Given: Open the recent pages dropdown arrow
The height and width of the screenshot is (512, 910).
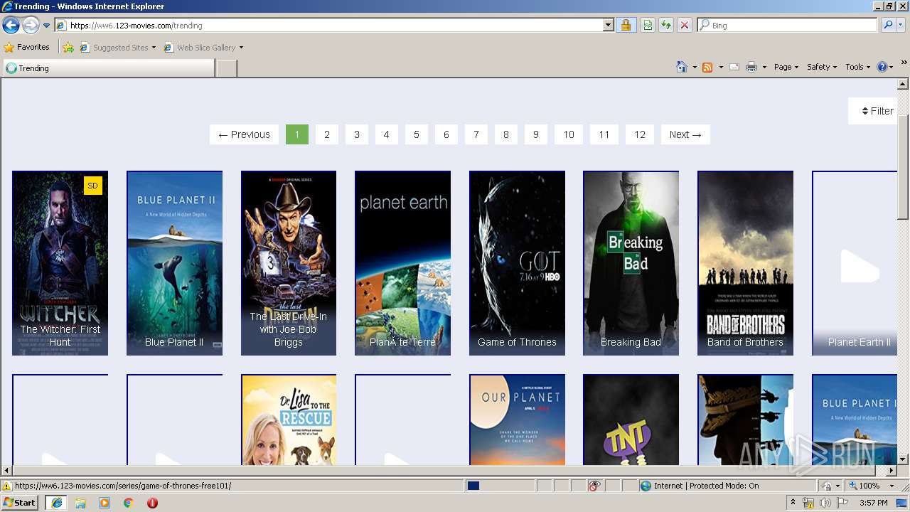Looking at the screenshot, I should (47, 26).
